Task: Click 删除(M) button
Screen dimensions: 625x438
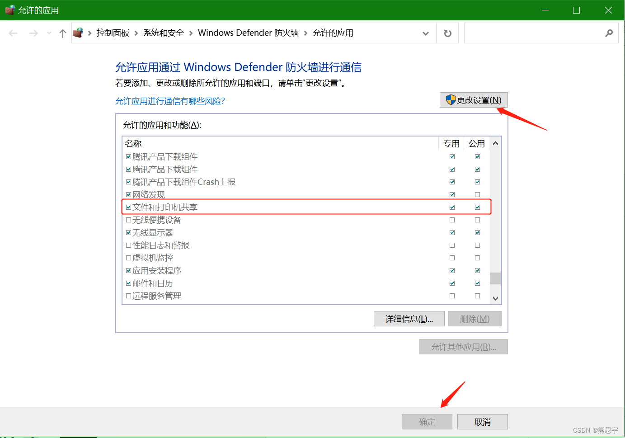Action: (x=475, y=319)
